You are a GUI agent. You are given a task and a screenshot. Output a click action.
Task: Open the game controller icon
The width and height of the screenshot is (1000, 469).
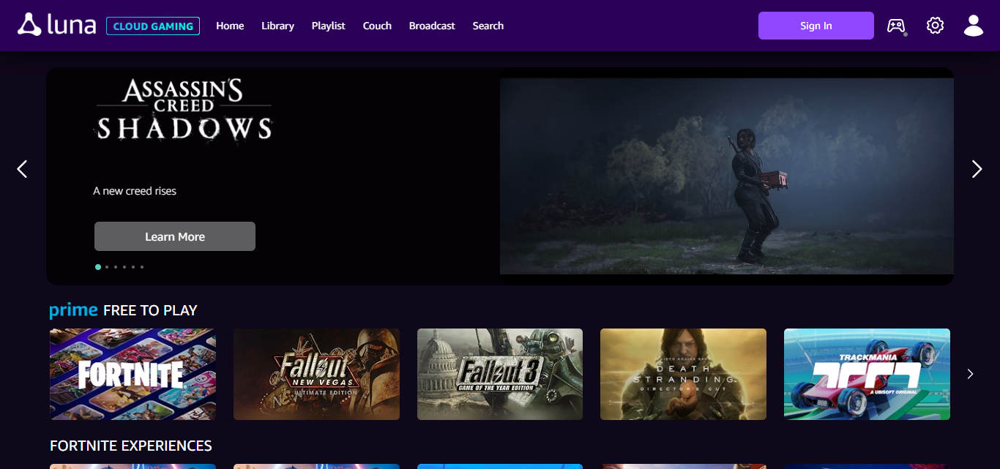click(896, 26)
